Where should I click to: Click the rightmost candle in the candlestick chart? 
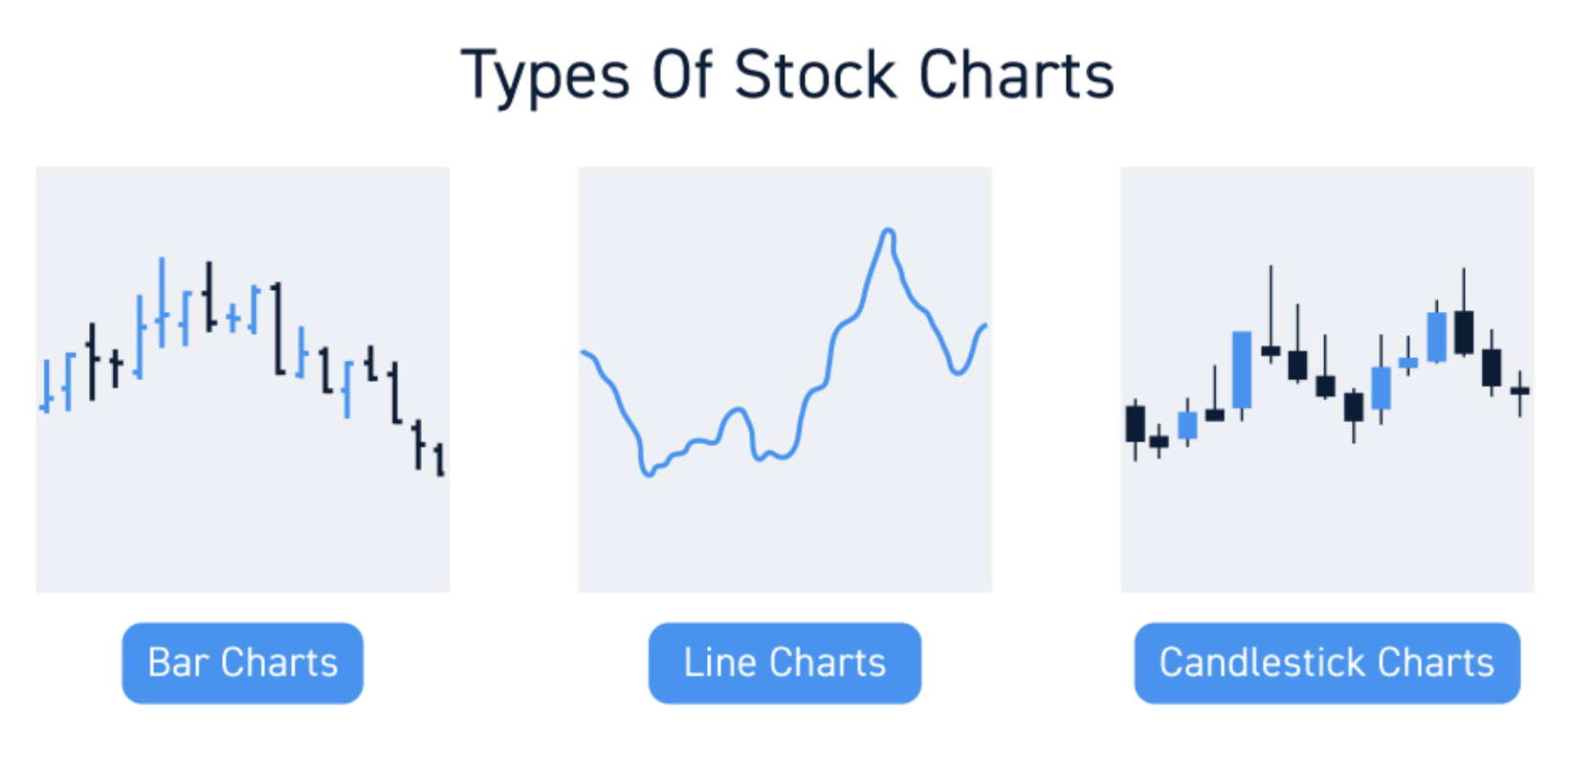pos(1519,390)
